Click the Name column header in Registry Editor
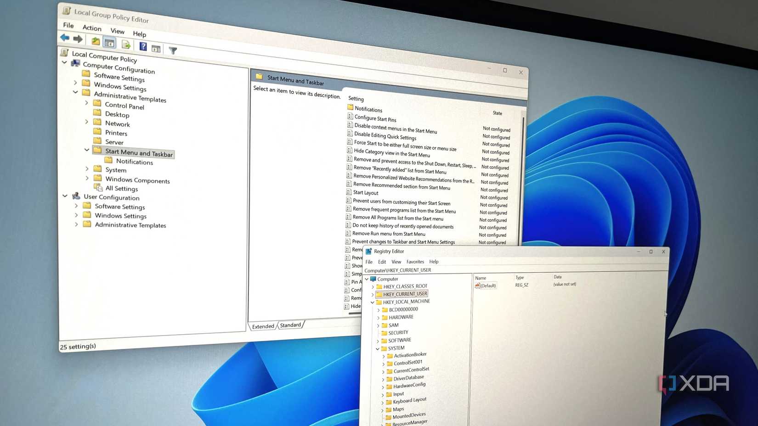Image resolution: width=758 pixels, height=426 pixels. click(481, 278)
